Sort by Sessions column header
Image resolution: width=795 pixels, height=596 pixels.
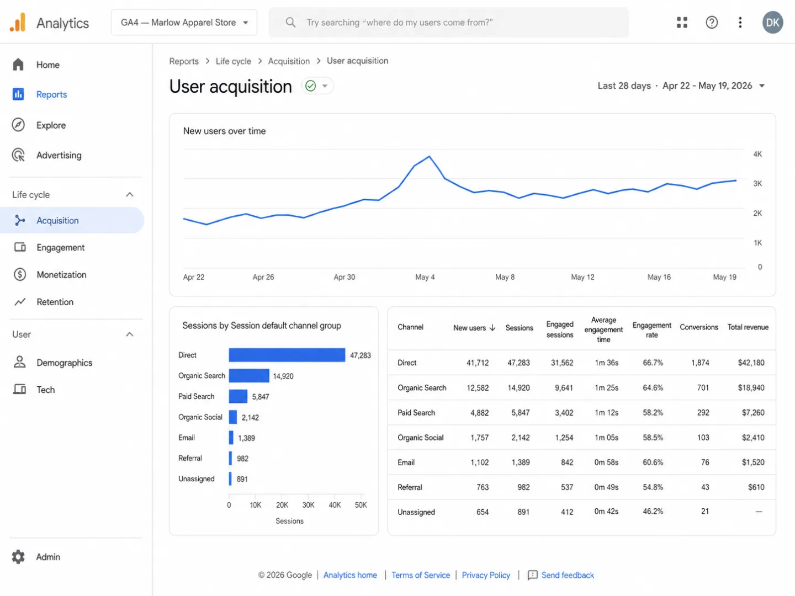coord(519,328)
